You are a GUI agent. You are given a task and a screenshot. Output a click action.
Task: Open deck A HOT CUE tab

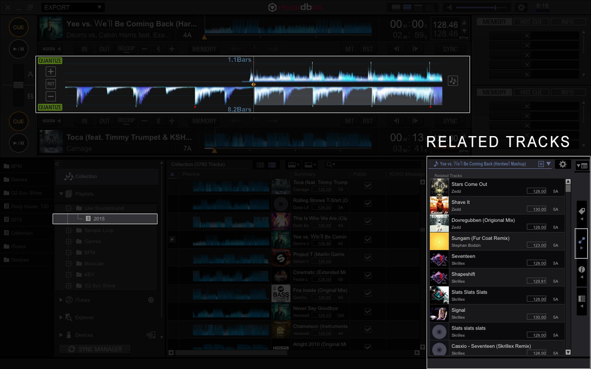531,22
